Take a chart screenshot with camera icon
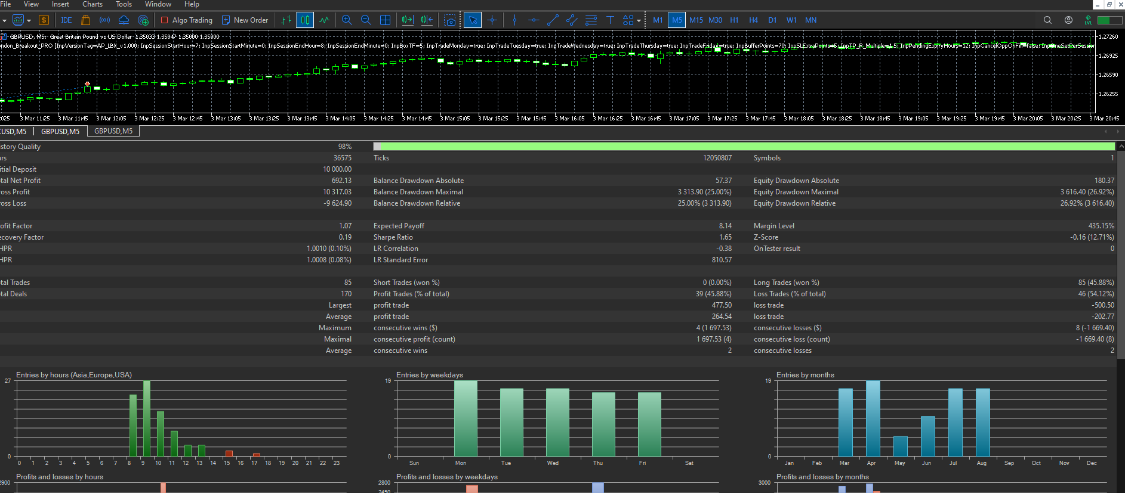 [x=450, y=20]
